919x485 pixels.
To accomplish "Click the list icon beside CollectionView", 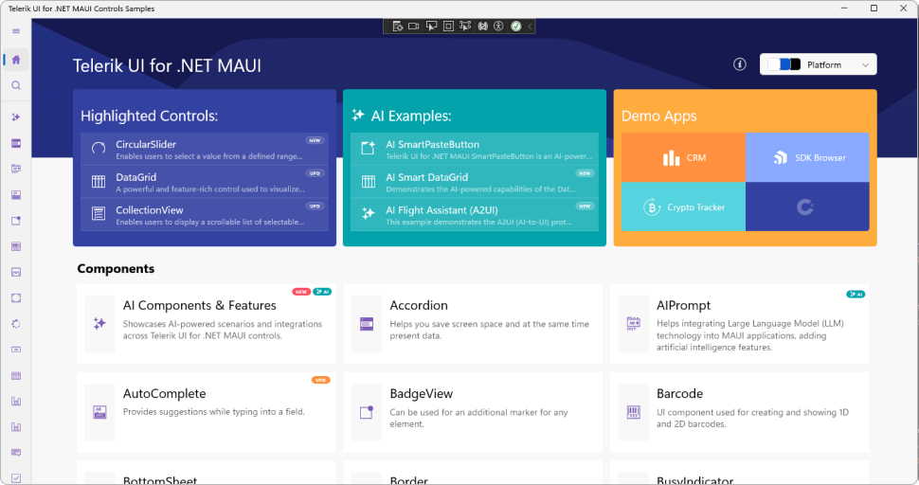I will (99, 214).
